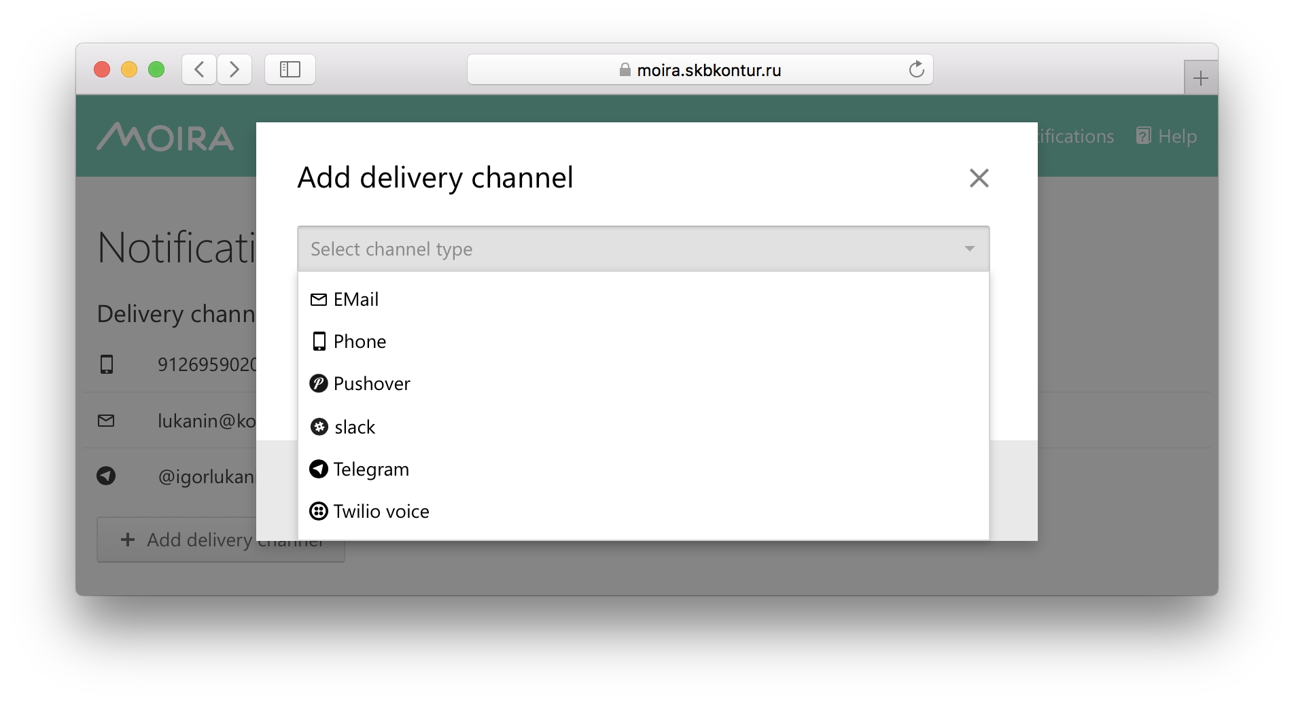Open a new tab with plus button
The image size is (1294, 704).
(x=1200, y=78)
